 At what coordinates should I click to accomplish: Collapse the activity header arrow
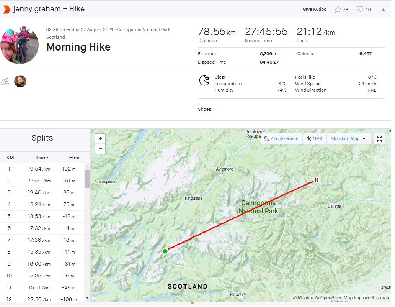(383, 9)
